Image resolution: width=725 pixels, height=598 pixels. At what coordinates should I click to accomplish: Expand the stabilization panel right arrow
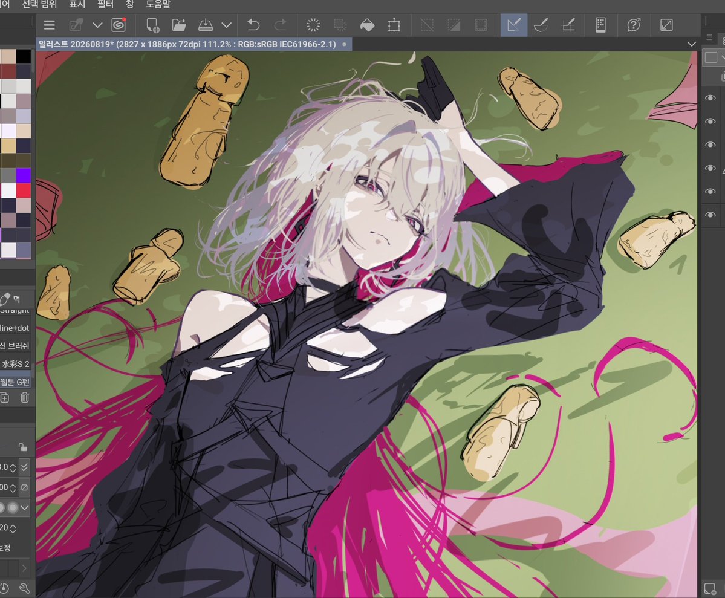click(25, 568)
